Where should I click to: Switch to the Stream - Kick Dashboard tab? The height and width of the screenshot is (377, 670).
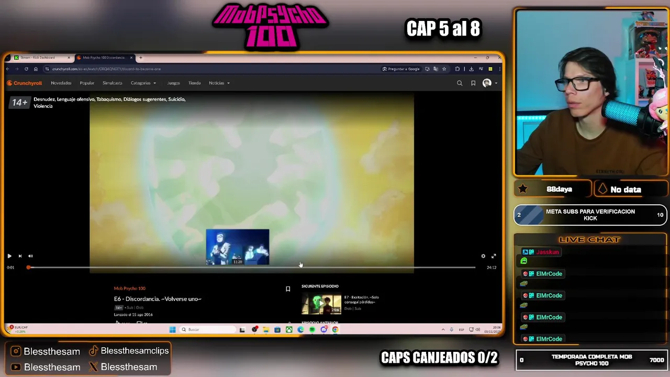pos(41,58)
